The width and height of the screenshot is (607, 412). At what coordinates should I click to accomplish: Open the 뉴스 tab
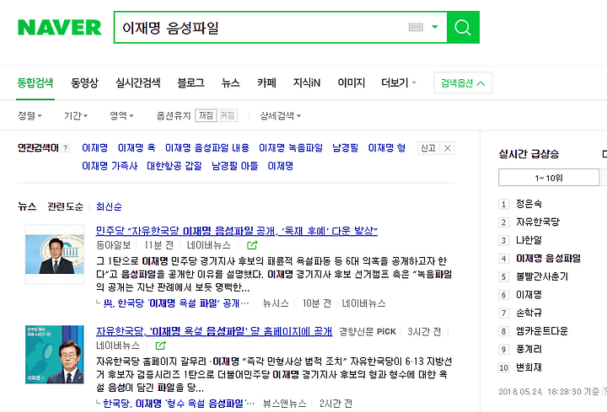click(231, 83)
